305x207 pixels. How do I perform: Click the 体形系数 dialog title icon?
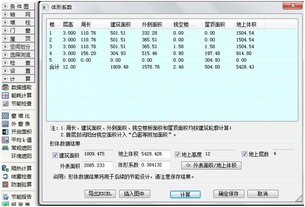click(45, 8)
